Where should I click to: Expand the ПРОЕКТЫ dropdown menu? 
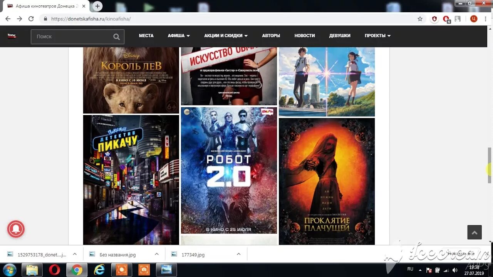click(x=377, y=35)
